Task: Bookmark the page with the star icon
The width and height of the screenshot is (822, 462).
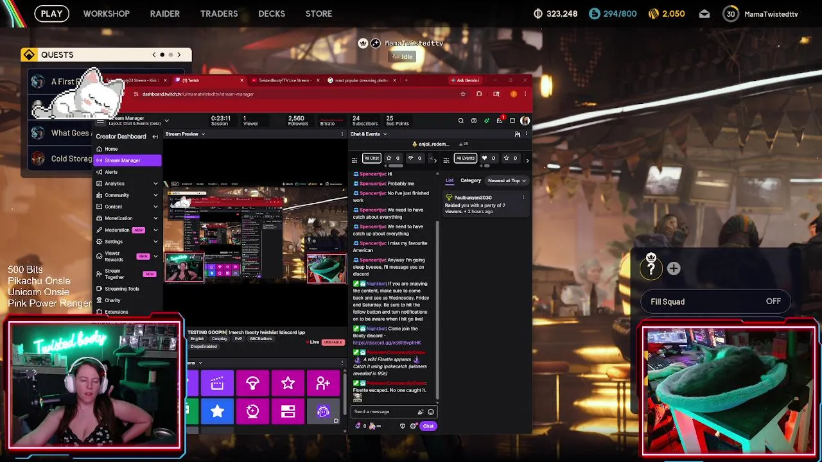Action: click(x=462, y=94)
